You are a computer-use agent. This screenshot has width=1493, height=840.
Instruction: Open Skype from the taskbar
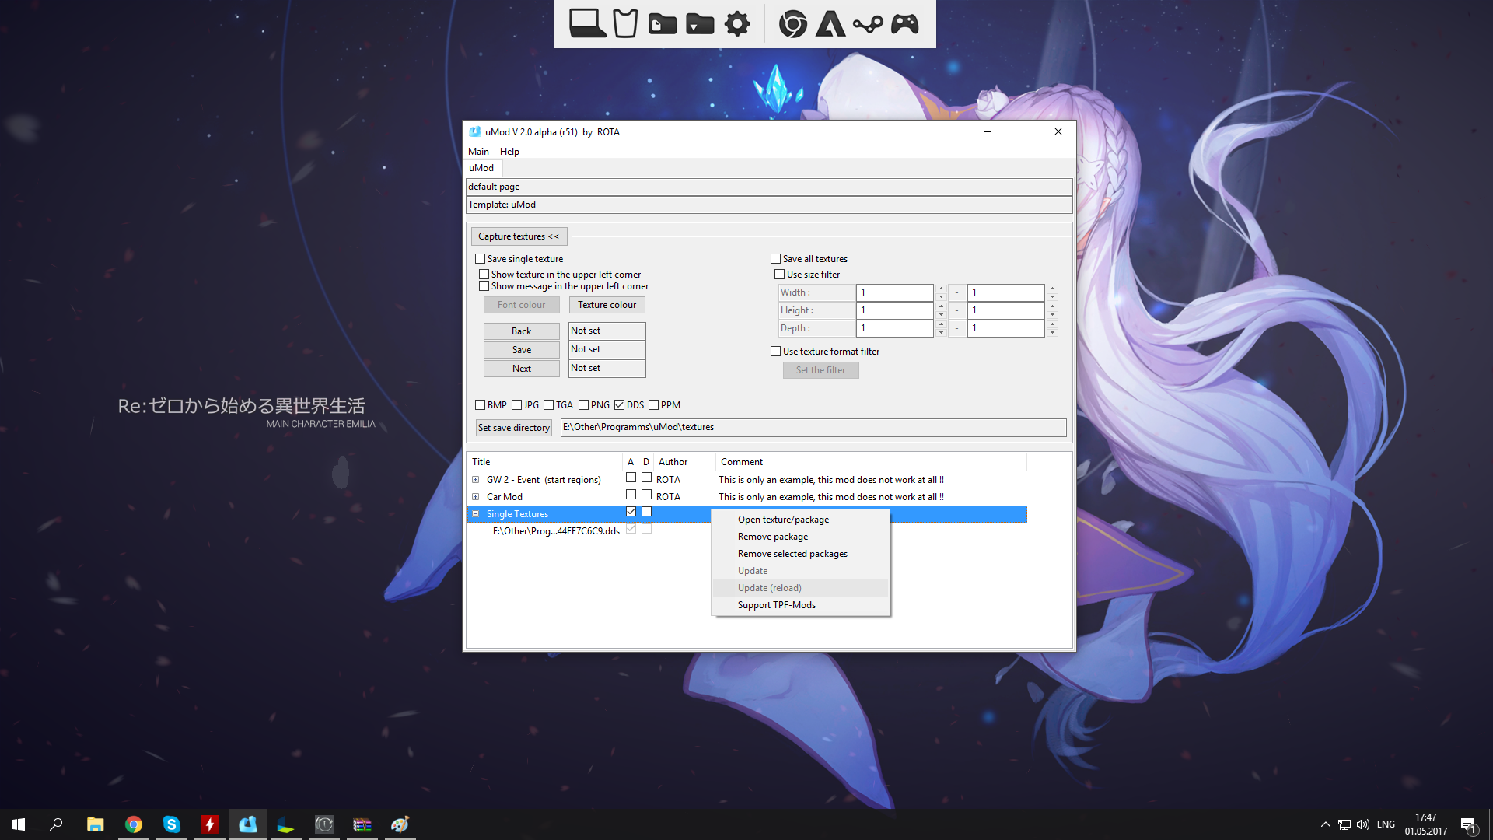click(171, 824)
